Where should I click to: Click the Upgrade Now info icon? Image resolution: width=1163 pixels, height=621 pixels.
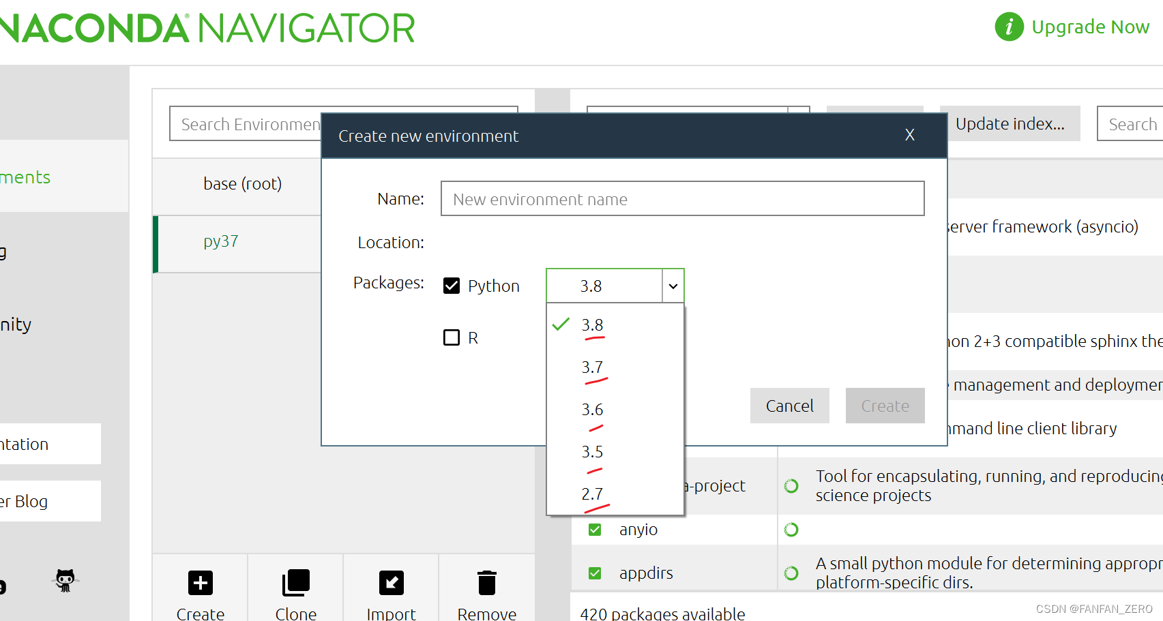pyautogui.click(x=1009, y=27)
